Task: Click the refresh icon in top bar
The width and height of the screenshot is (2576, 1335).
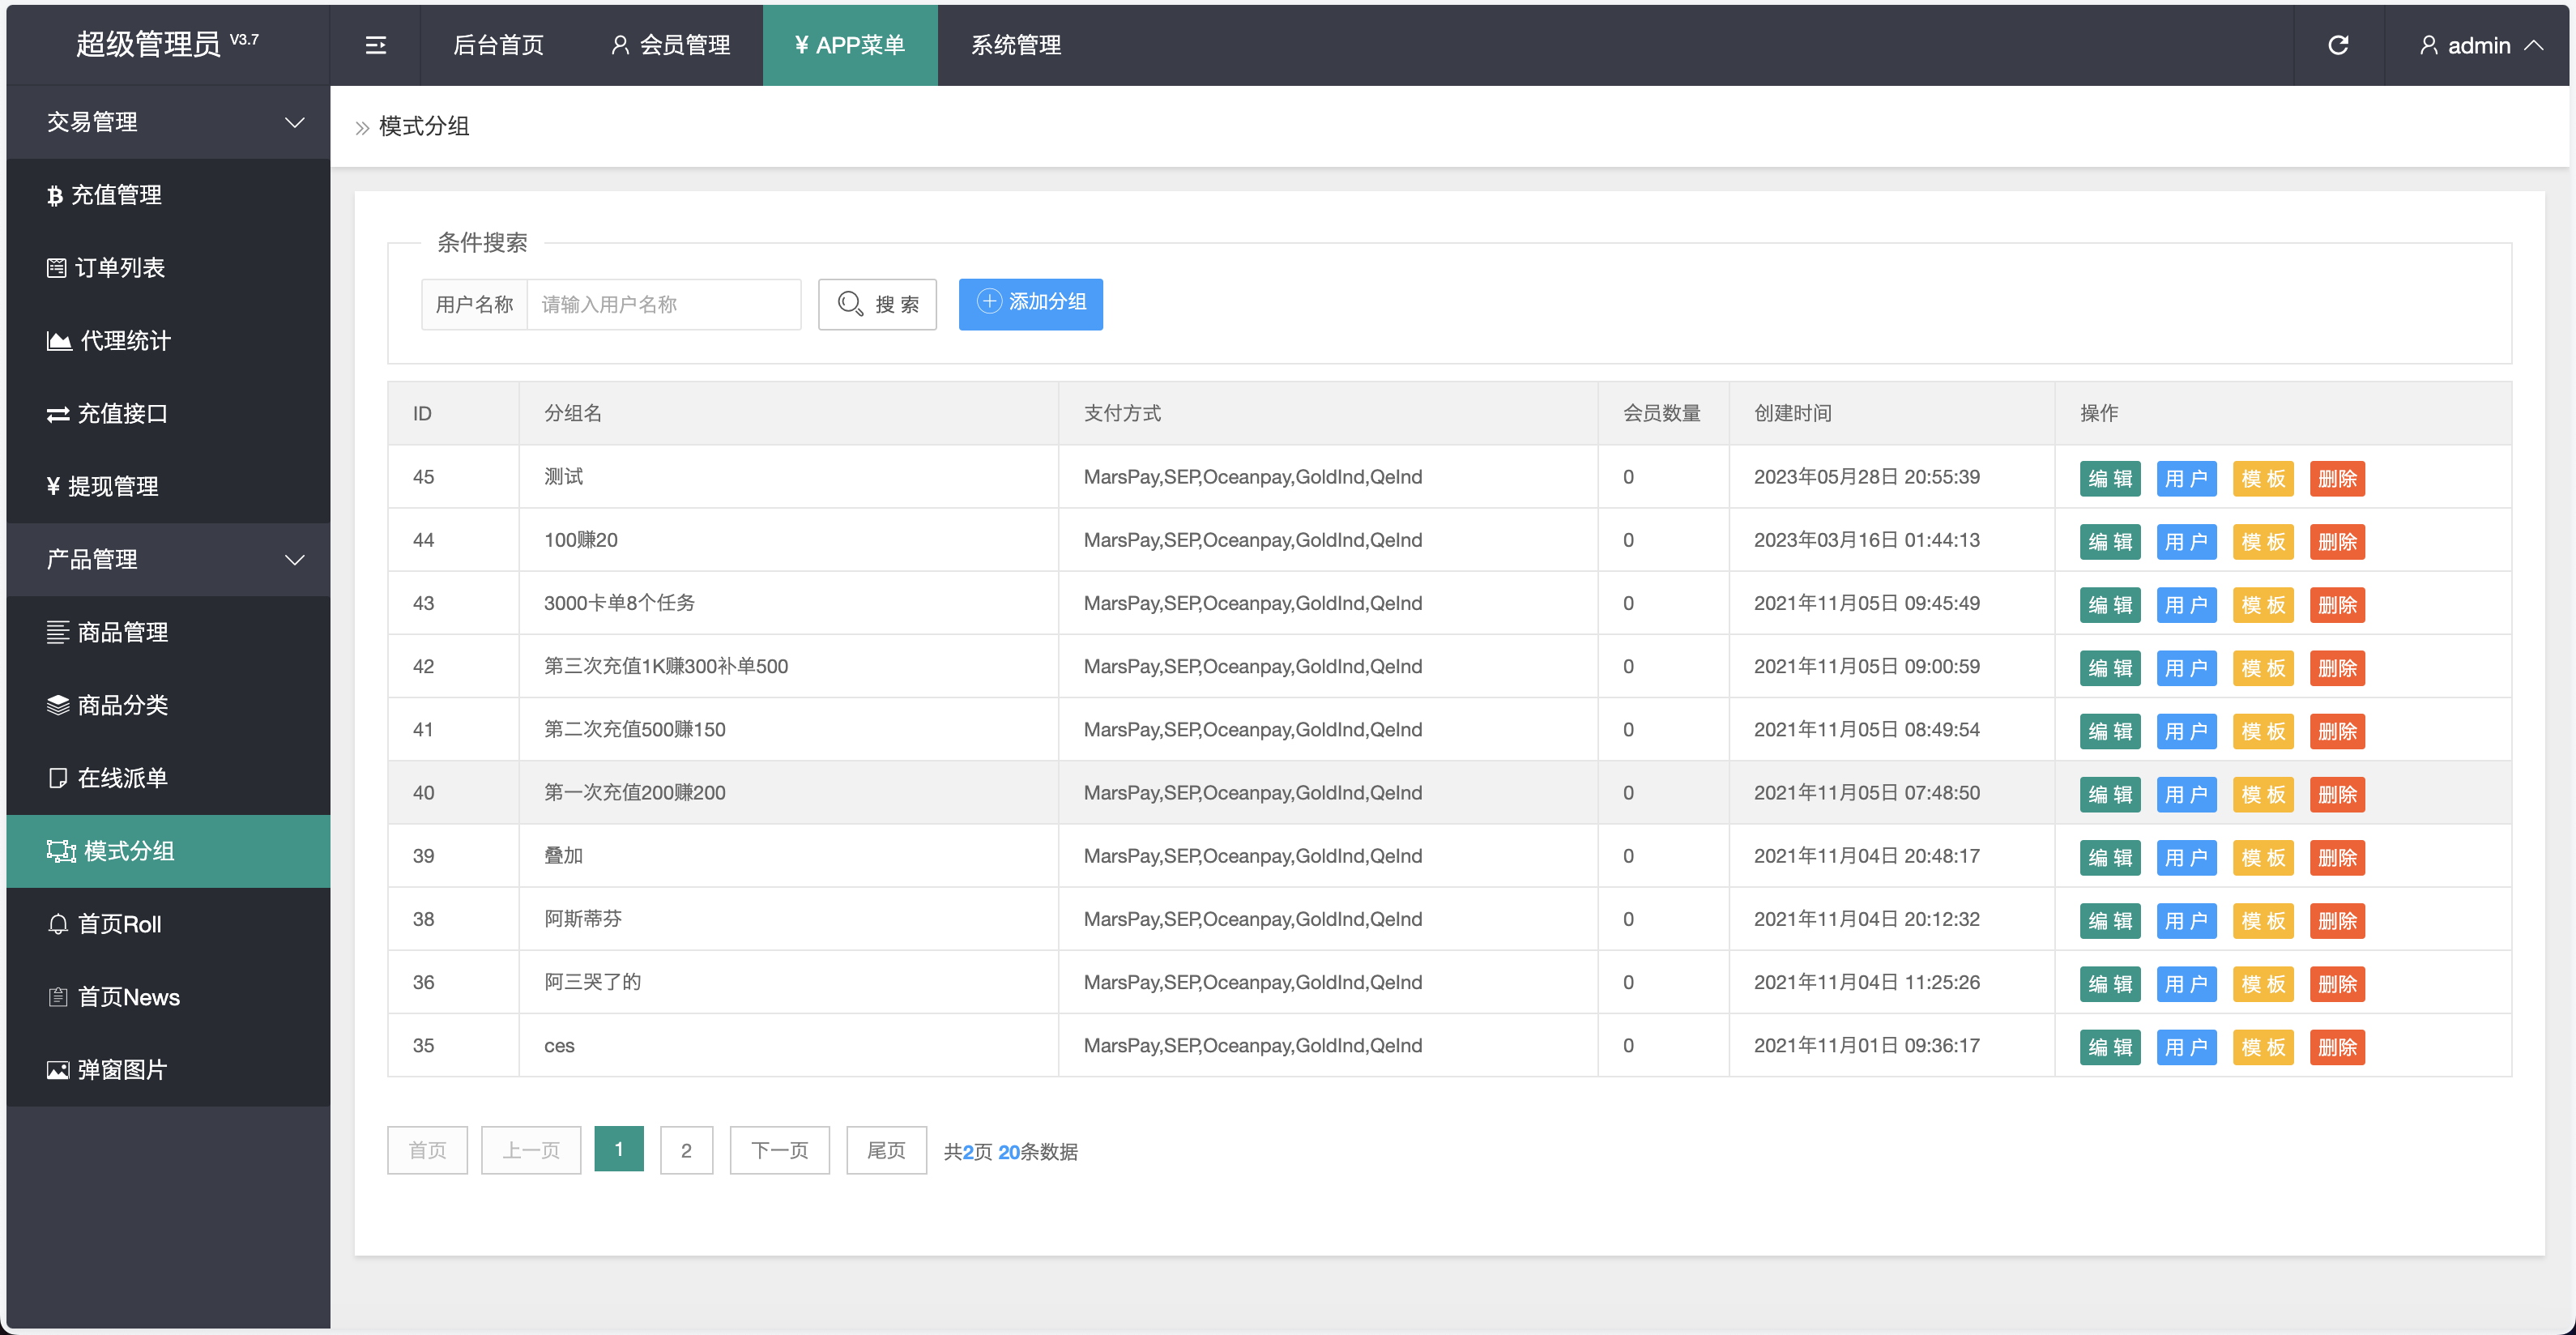Action: pos(2337,45)
